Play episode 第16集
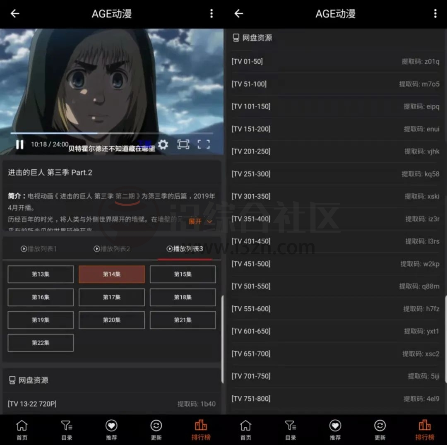This screenshot has width=447, height=445. (x=41, y=297)
